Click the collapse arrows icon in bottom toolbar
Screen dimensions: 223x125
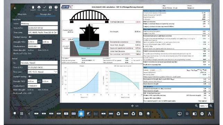187,114
